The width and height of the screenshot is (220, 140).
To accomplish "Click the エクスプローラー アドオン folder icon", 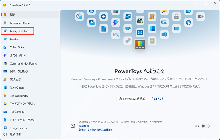I will coord(5,104).
